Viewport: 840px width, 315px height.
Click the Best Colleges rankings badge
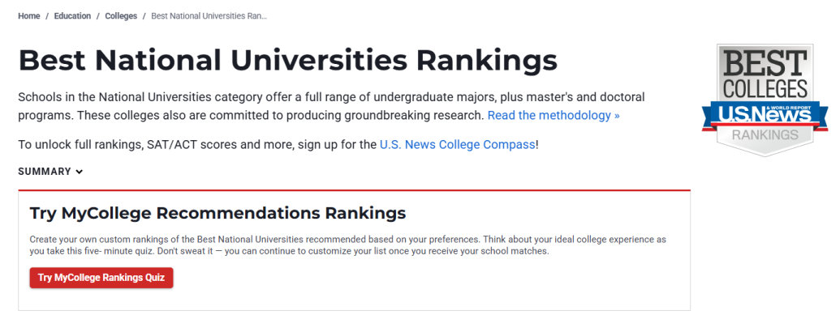[x=765, y=100]
